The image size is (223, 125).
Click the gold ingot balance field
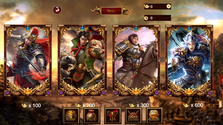tap(158, 6)
